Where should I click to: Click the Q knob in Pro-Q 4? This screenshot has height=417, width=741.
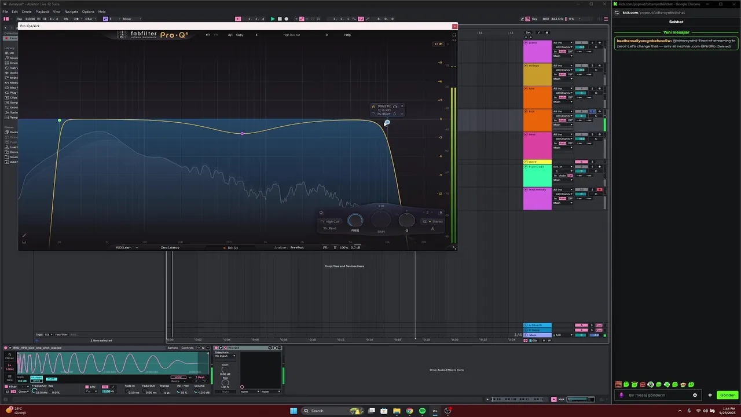click(x=406, y=220)
